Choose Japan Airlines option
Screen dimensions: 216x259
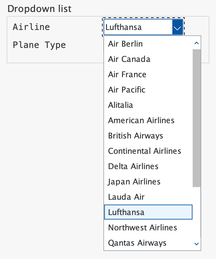tap(134, 182)
